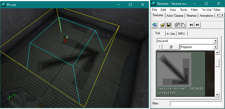Expand the myLevel package dropdown
The width and height of the screenshot is (225, 109).
(x=215, y=41)
